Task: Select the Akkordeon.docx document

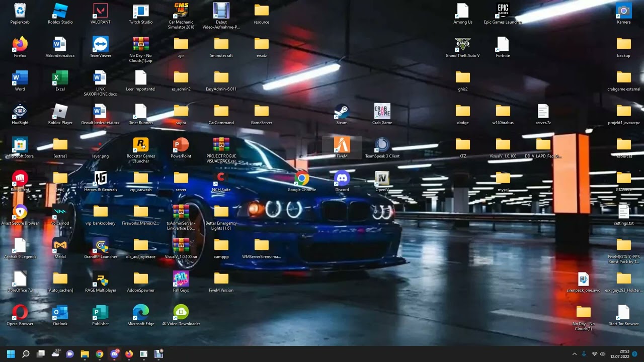Action: 60,47
